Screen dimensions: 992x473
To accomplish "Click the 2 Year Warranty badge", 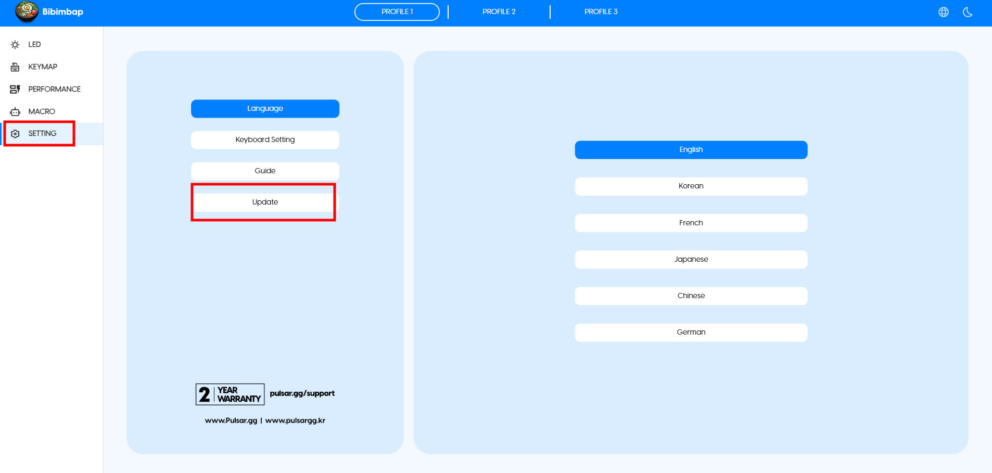I will pyautogui.click(x=230, y=394).
